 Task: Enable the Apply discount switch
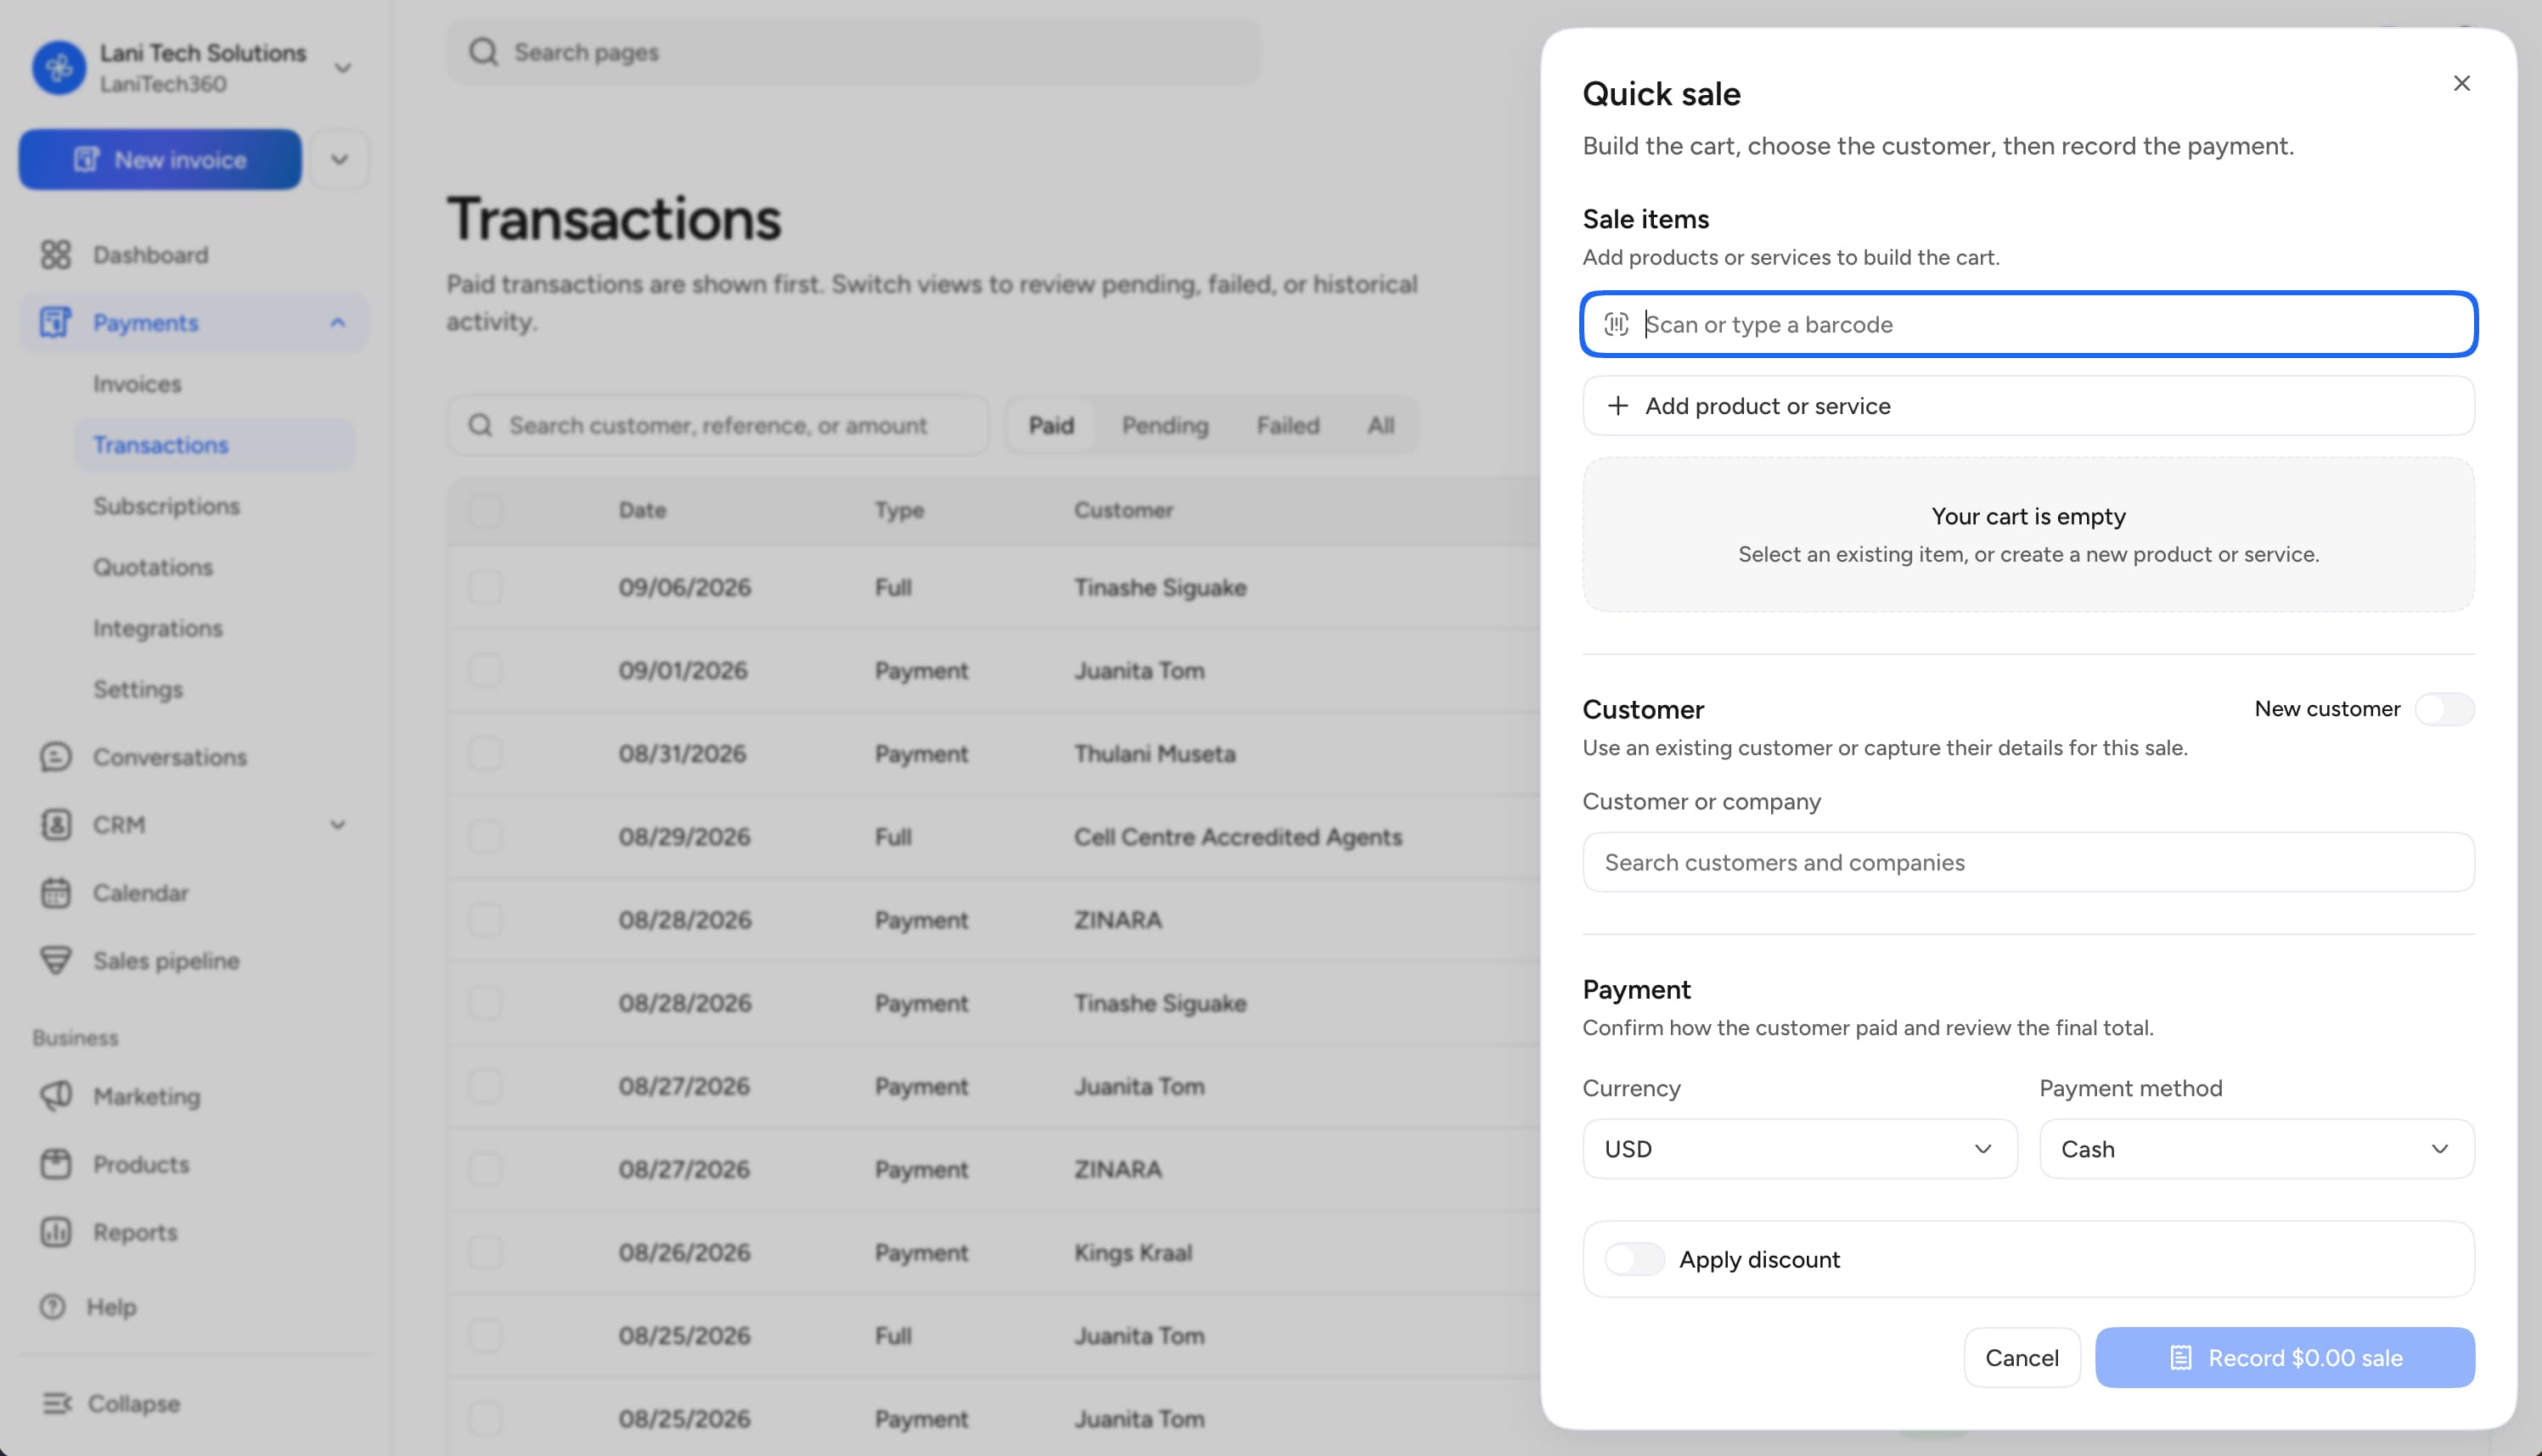point(1634,1259)
